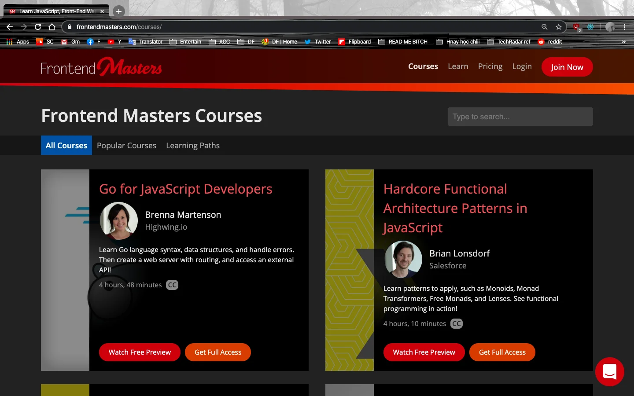This screenshot has width=634, height=396.
Task: Open the Y YouTube bookmark
Action: [114, 42]
